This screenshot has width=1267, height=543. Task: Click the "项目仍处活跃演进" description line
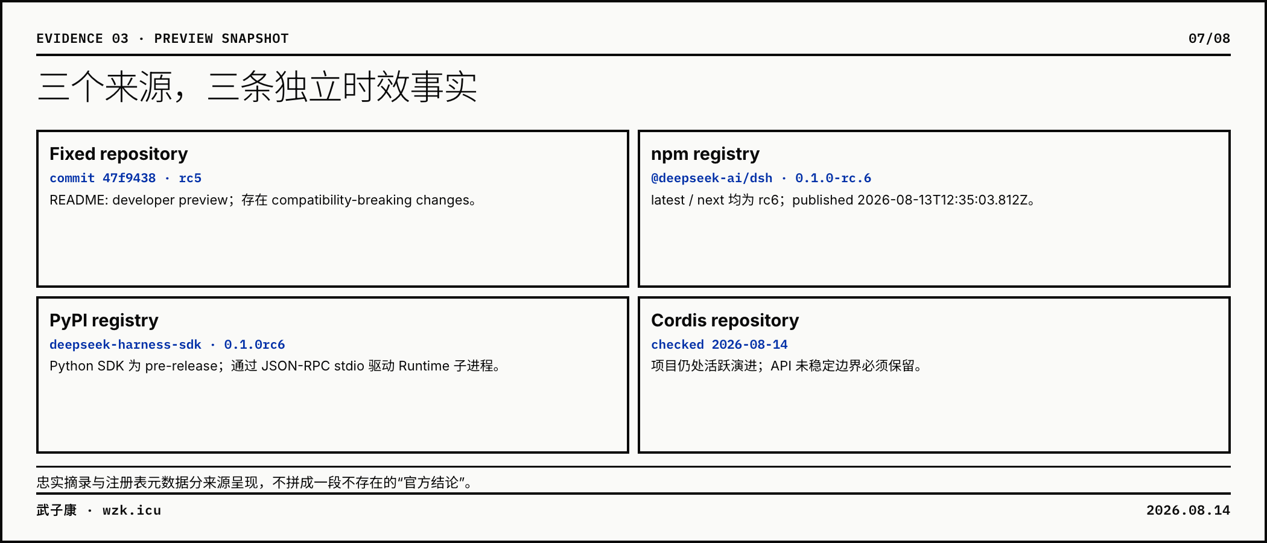coord(787,366)
